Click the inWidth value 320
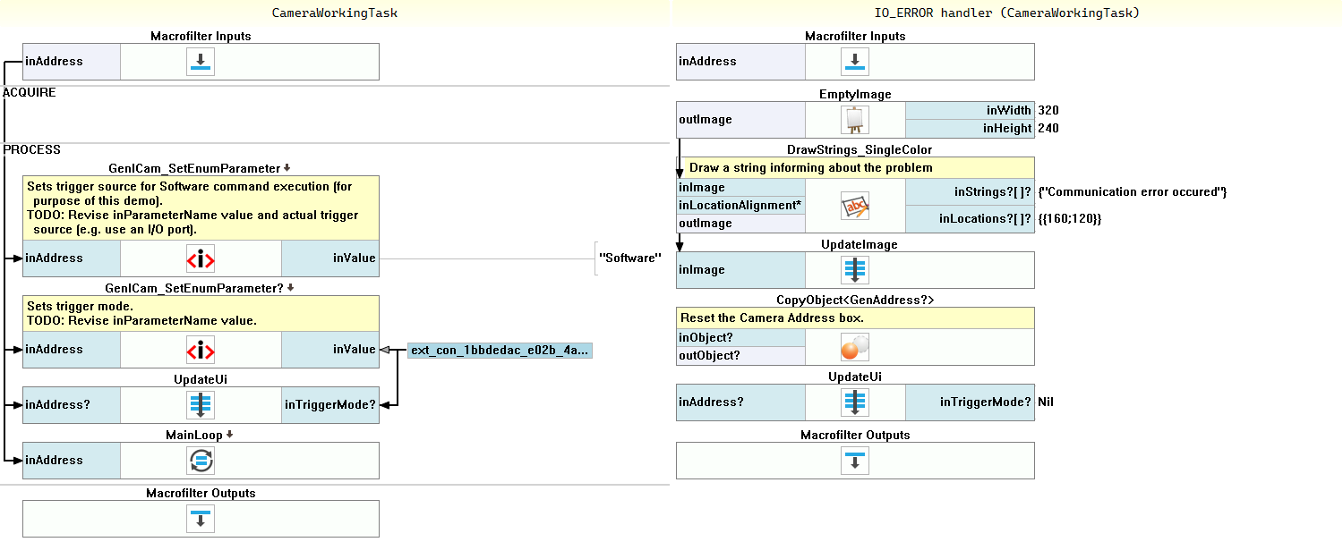 pos(1048,110)
